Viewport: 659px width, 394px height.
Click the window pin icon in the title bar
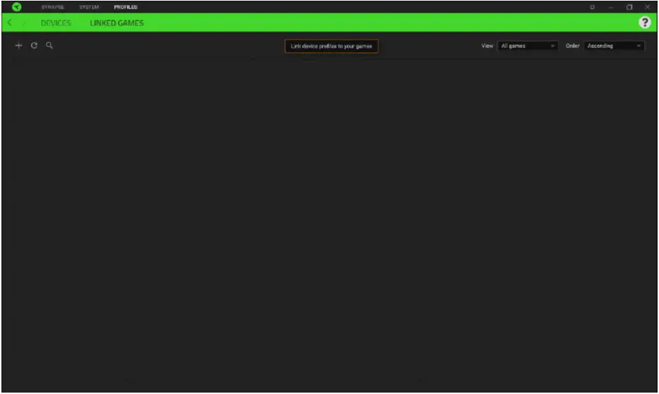(592, 7)
